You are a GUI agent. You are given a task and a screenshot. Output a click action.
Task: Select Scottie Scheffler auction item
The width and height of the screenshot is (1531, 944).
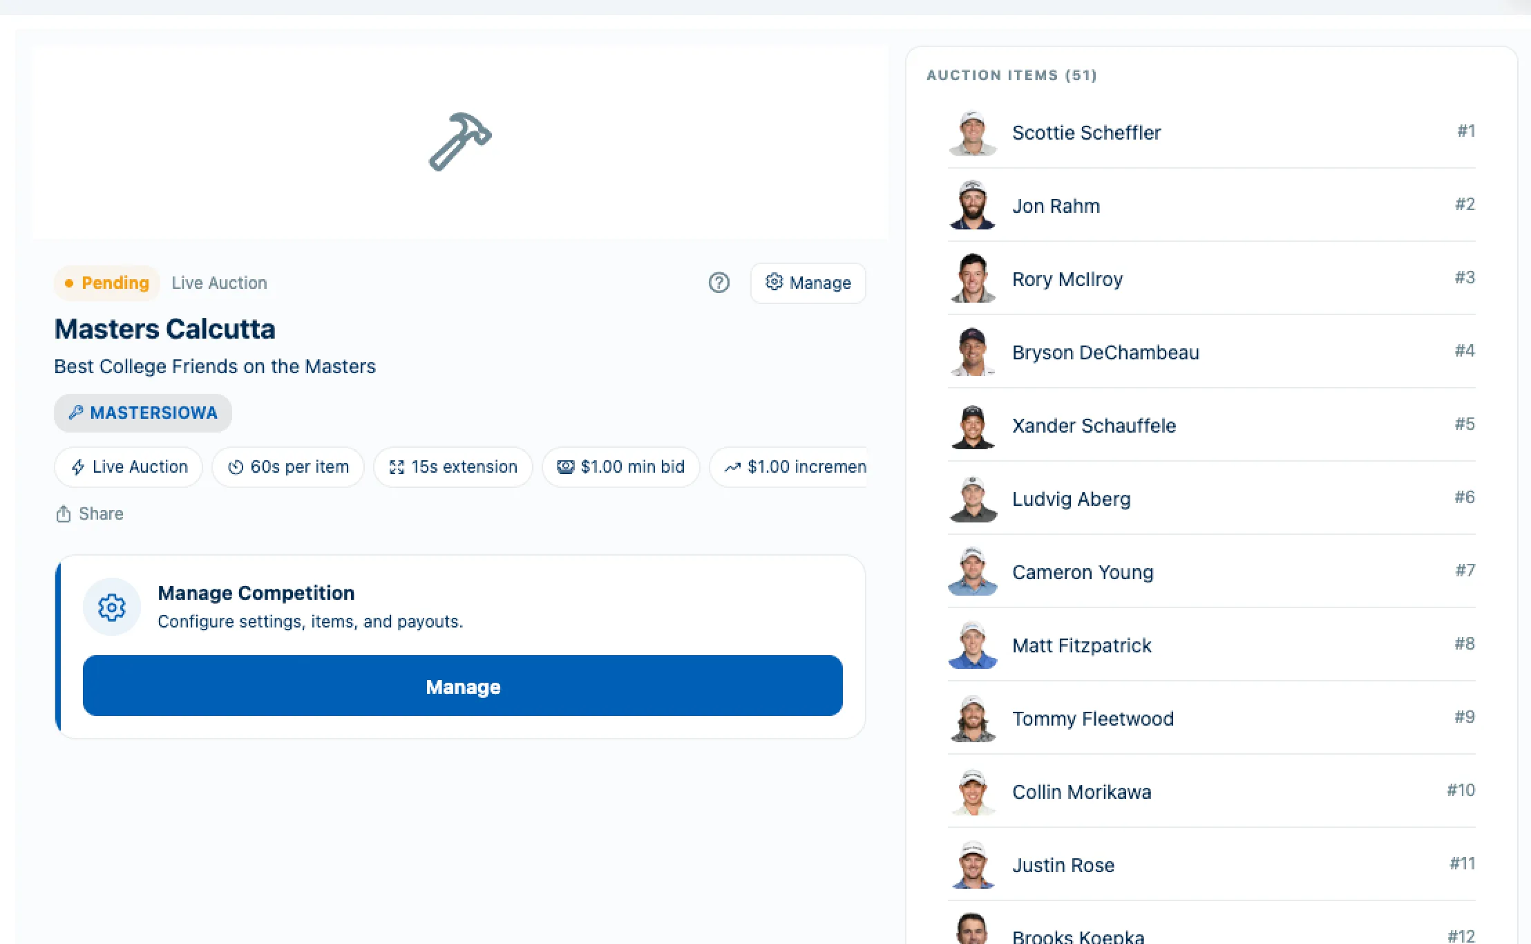tap(1211, 132)
